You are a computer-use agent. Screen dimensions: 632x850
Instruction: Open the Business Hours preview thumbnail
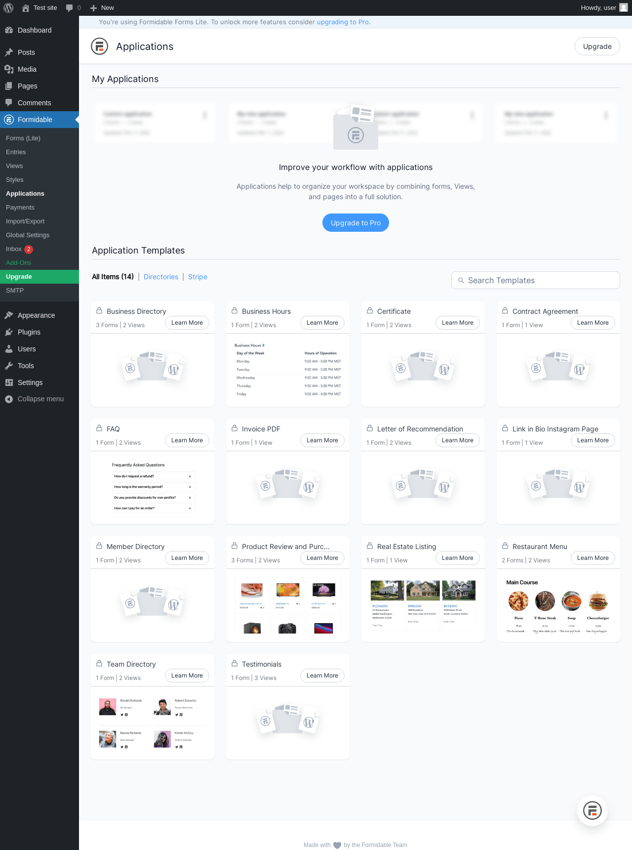pos(288,370)
